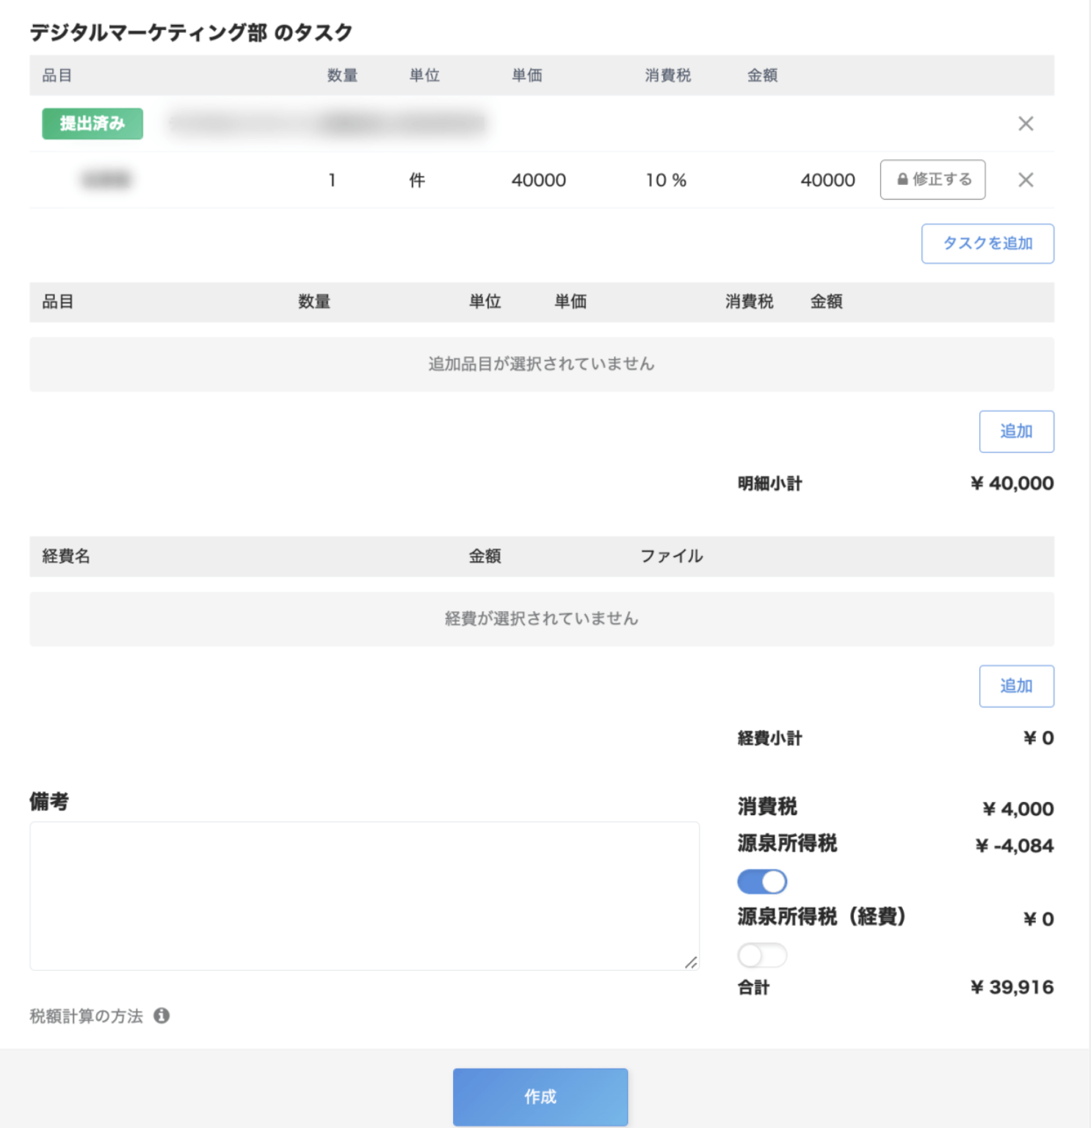Click the デジタルマーケティング部 のタスク heading
This screenshot has width=1091, height=1128.
tap(191, 32)
